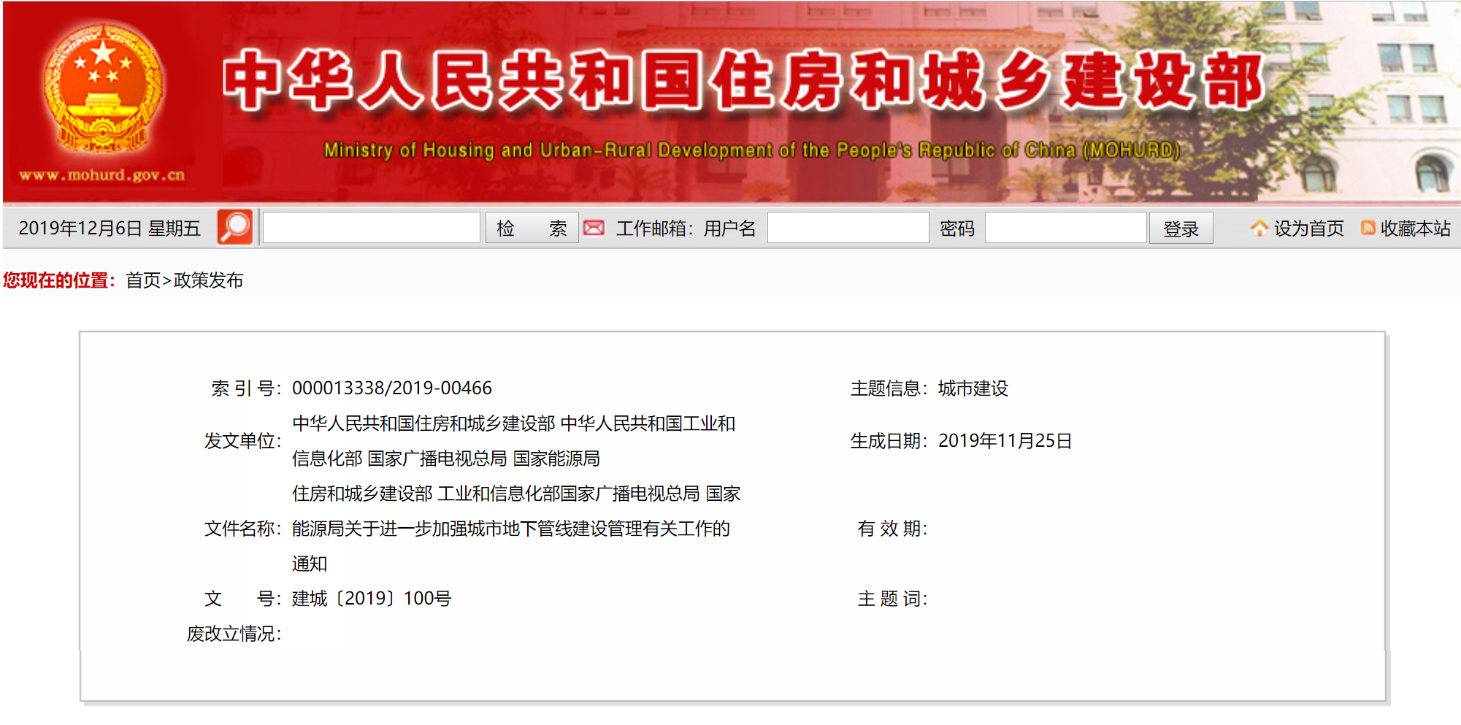Click the national emblem logo
Screen dimensions: 1461x725
pos(102,88)
